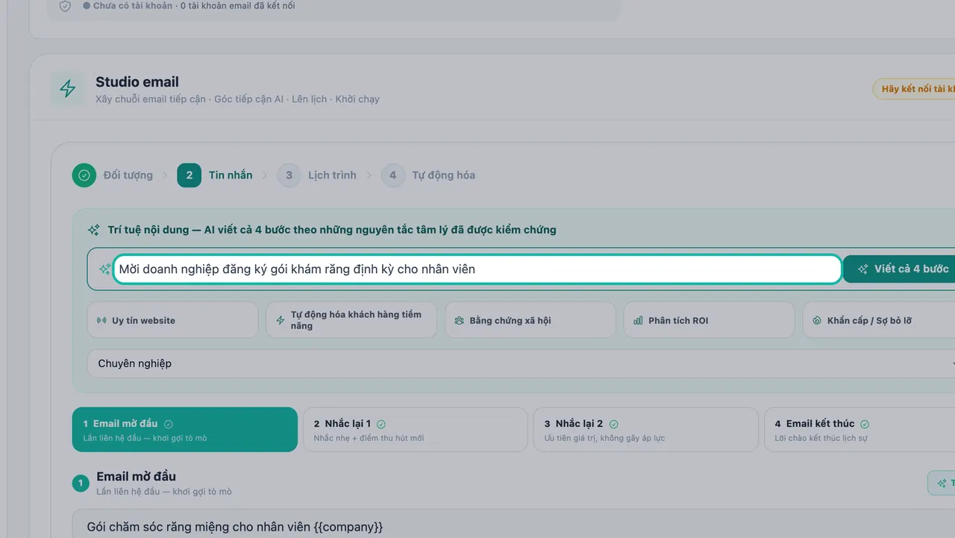Click the Studio email lightning bolt icon
This screenshot has height=538, width=955.
[x=68, y=90]
